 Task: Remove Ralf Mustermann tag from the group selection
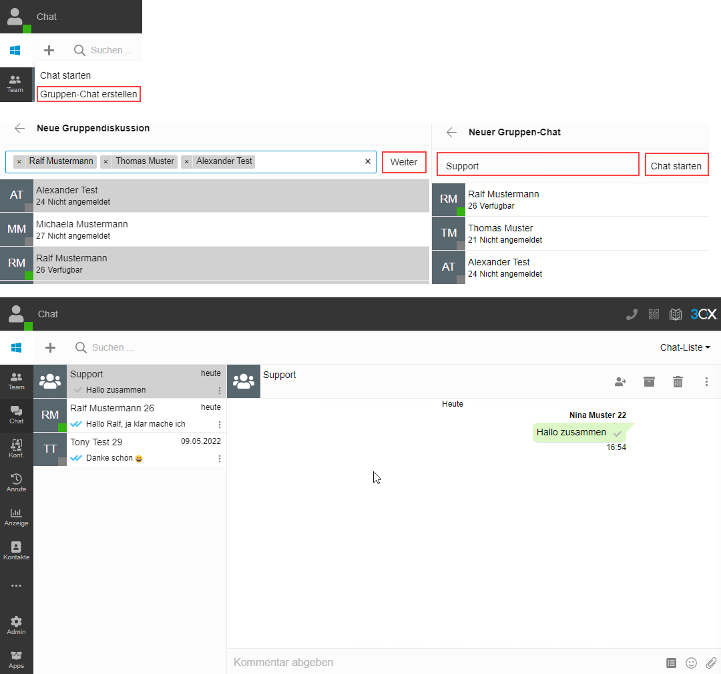pyautogui.click(x=19, y=161)
